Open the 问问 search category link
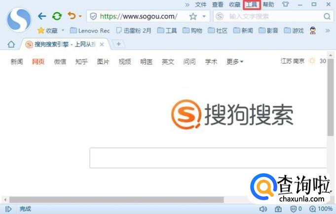Viewport: 336px width, 214px height. point(189,61)
